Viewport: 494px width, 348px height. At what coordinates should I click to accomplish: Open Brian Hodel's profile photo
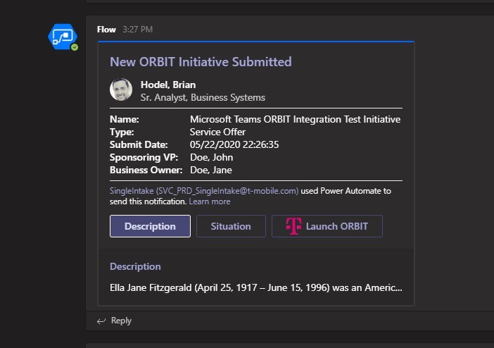121,89
